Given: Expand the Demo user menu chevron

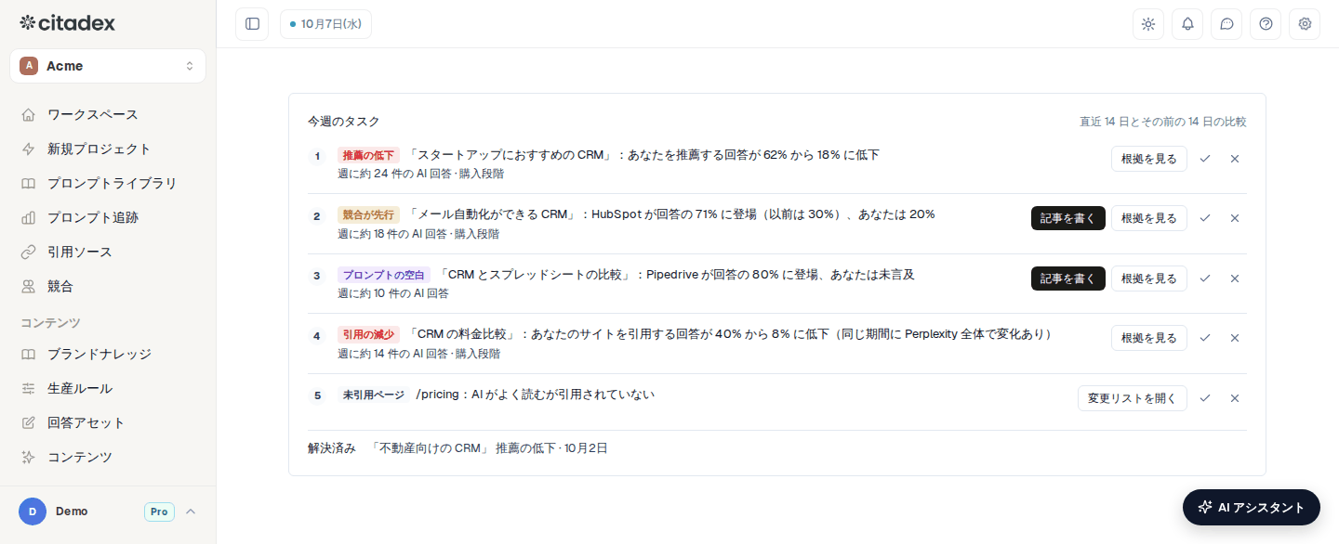Looking at the screenshot, I should tap(191, 512).
